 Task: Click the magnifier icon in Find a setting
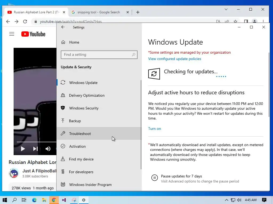[134, 55]
